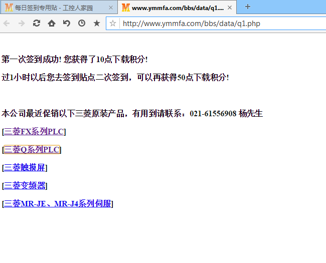
Task: Click the forward navigation arrow
Action: (22, 23)
